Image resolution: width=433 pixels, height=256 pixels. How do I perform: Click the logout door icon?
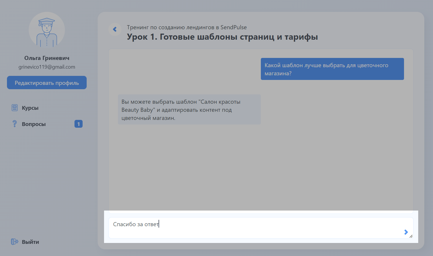14,242
